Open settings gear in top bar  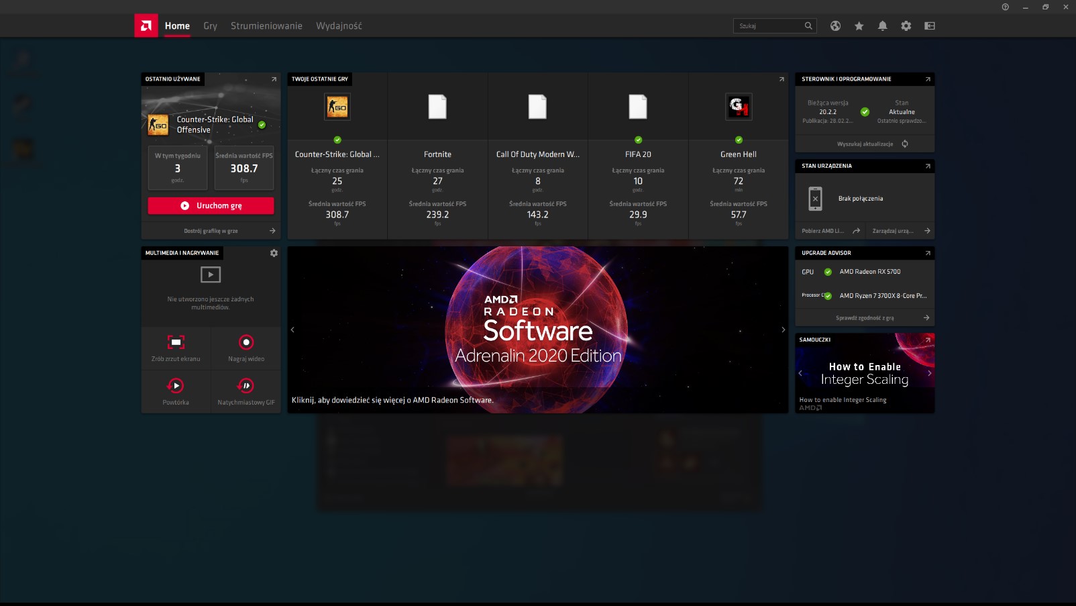[906, 26]
